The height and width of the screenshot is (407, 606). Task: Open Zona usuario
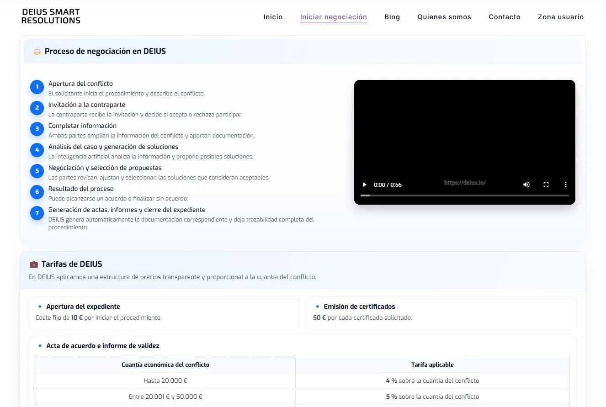click(561, 17)
